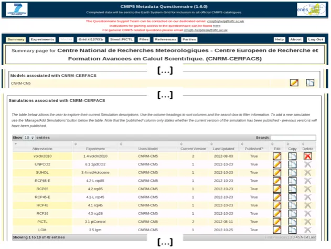The image size is (331, 249).
Task: Open the About page
Action: (296, 39)
